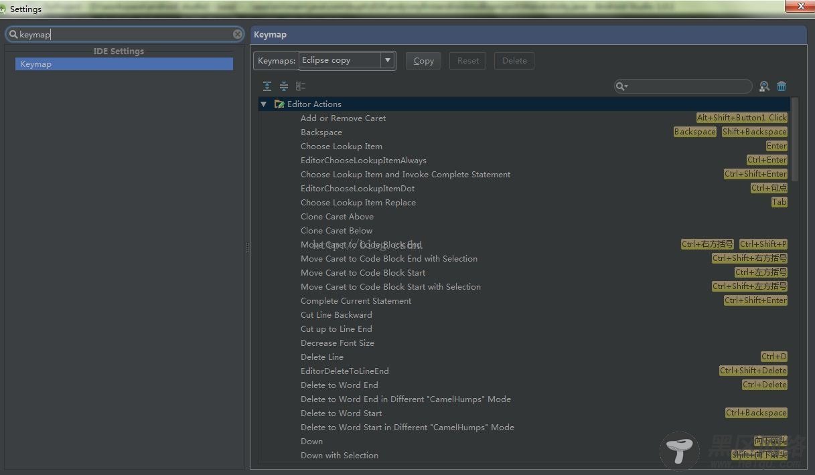Click the trash bin clear filter icon
Image resolution: width=815 pixels, height=475 pixels.
(x=782, y=86)
